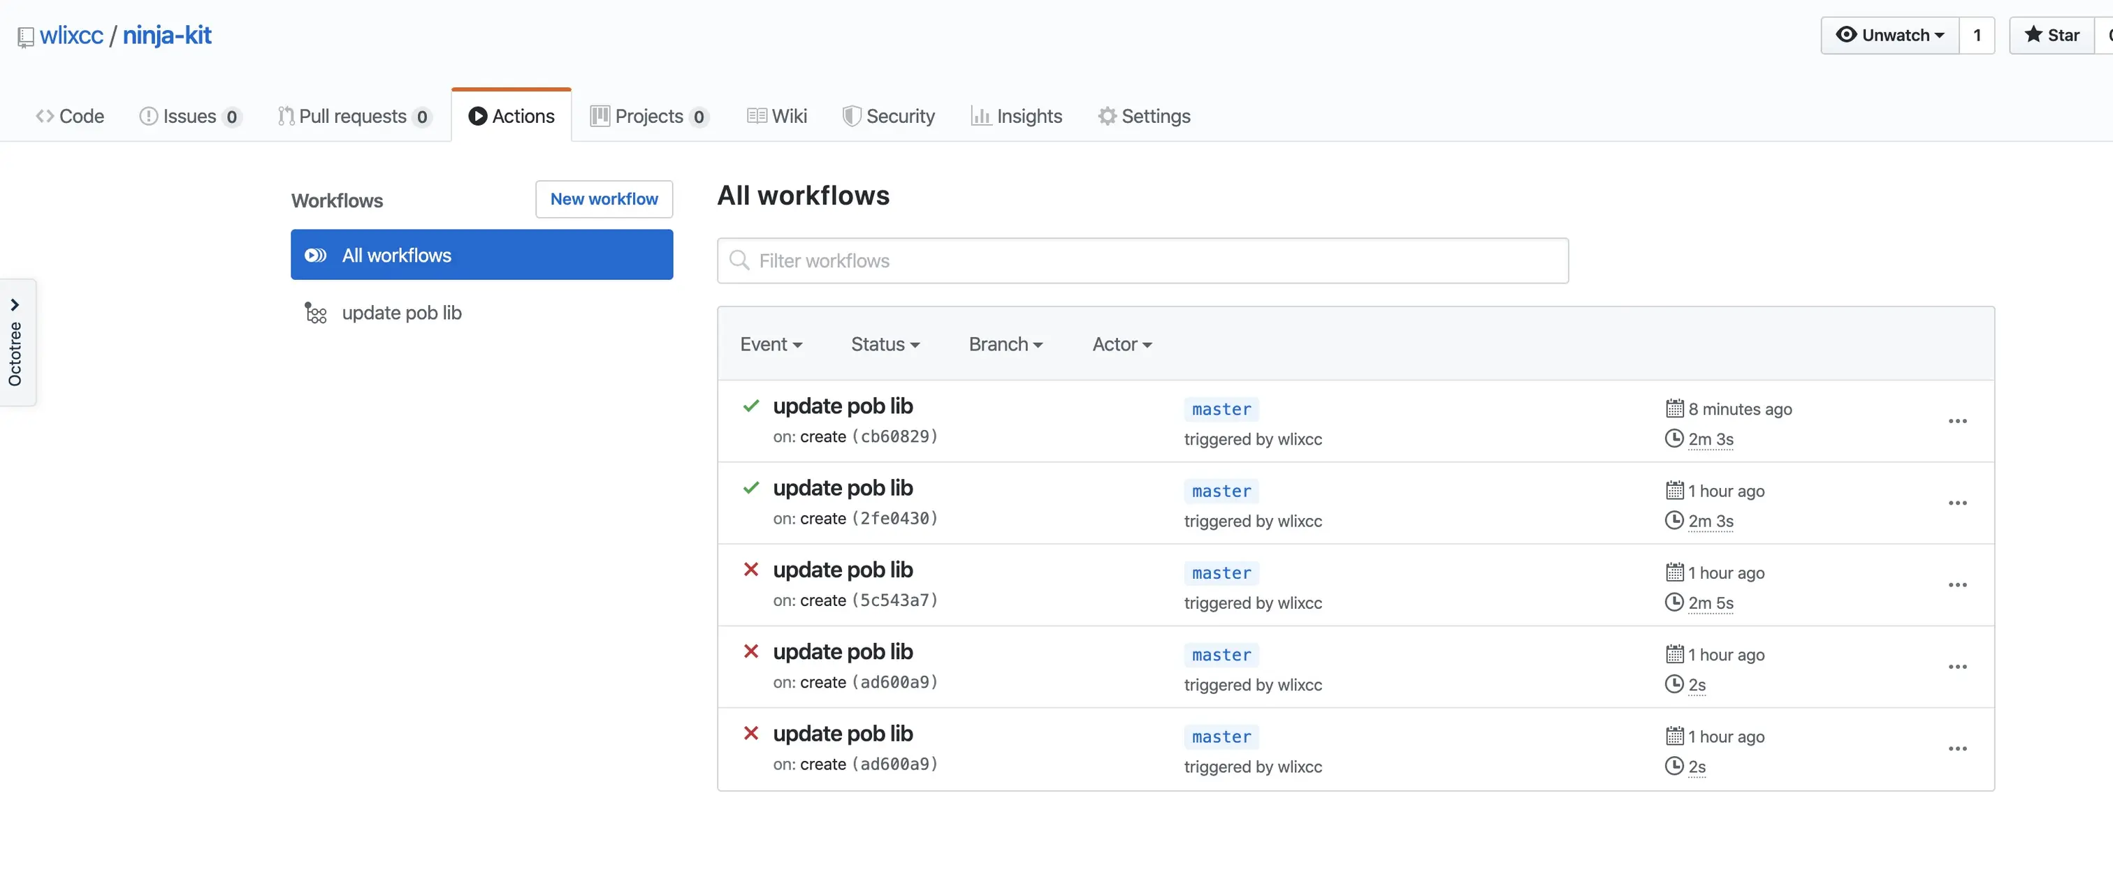The image size is (2113, 879).
Task: Star the ninja-kit repository
Action: (x=2052, y=36)
